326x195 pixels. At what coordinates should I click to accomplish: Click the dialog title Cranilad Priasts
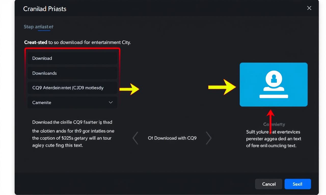tap(45, 9)
